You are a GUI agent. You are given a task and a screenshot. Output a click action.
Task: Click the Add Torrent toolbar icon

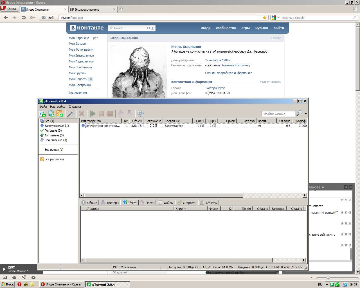(42, 114)
